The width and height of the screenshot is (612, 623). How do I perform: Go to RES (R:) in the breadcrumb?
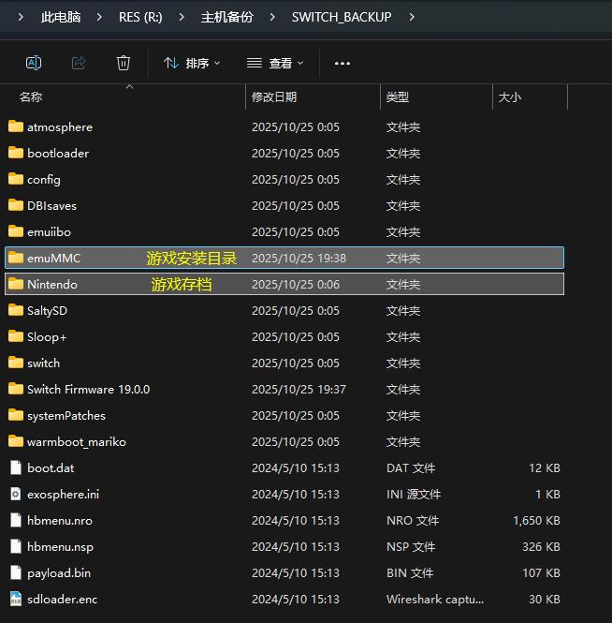tap(140, 17)
